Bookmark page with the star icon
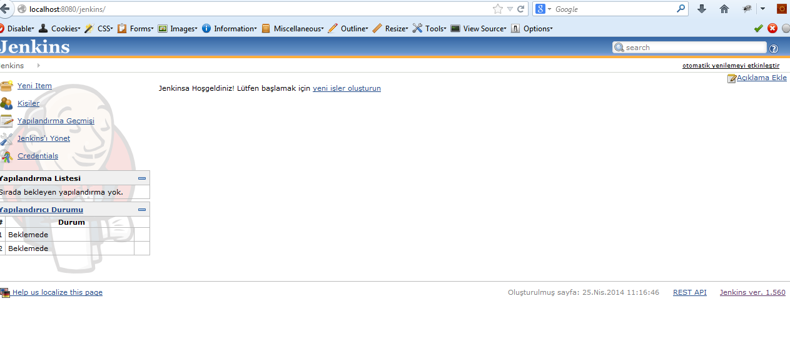The width and height of the screenshot is (790, 343). point(498,9)
